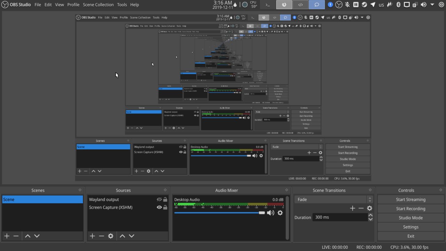Open the Scene Collection menu
The height and width of the screenshot is (251, 446).
[98, 5]
